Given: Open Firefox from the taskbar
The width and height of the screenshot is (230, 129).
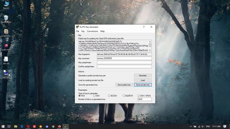Looking at the screenshot, I should [x=59, y=126].
